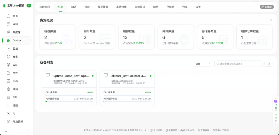
Task: Switch to the 应用商店 tab
Action: point(45,7)
